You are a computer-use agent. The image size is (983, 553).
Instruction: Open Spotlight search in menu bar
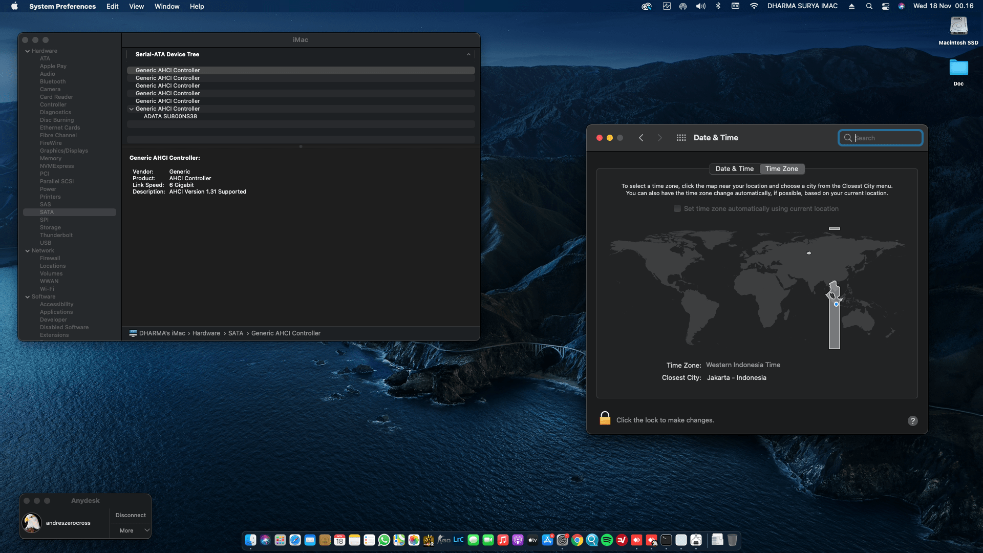[x=869, y=6]
